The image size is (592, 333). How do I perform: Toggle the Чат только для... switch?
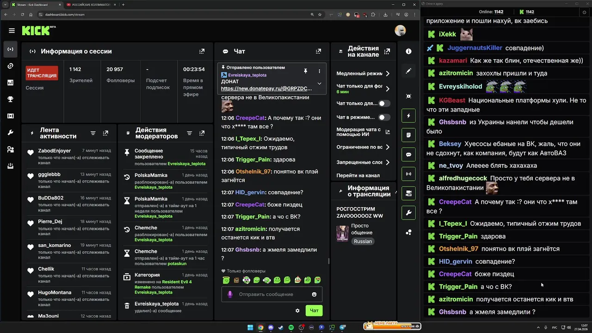[384, 104]
